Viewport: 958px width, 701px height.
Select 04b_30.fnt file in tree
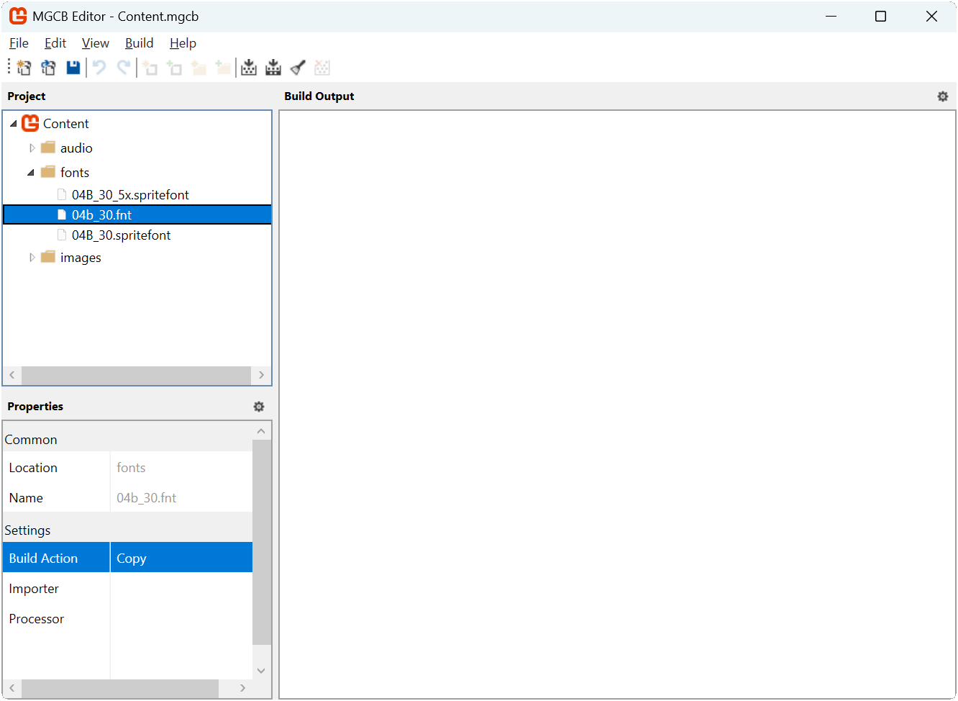(137, 214)
